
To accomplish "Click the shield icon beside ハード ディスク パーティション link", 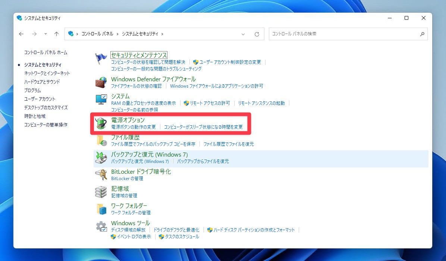I will [210, 230].
